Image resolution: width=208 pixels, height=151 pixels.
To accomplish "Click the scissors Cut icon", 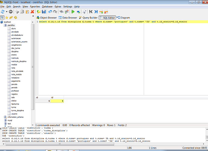I will (17, 11).
